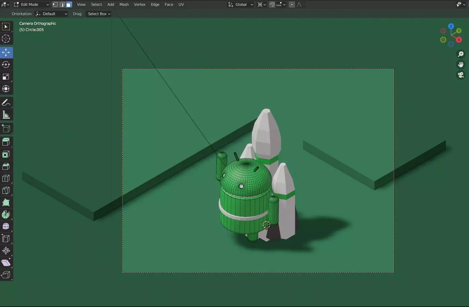
Task: Open the Mesh menu
Action: (x=124, y=4)
